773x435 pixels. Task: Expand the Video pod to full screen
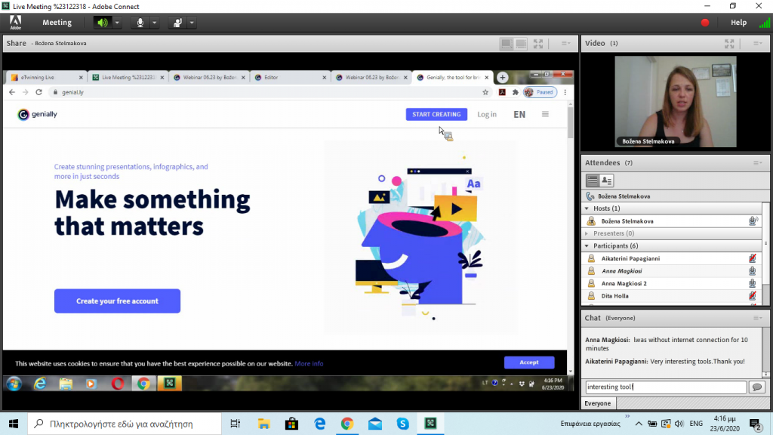tap(729, 43)
